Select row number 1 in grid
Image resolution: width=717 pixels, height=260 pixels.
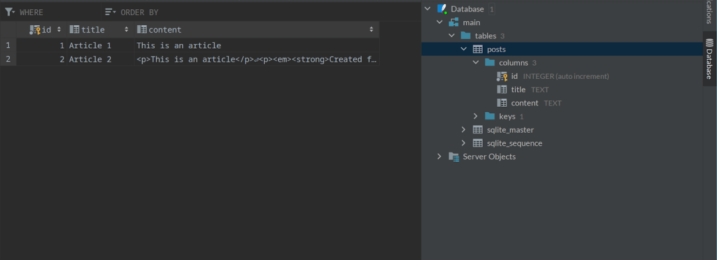(8, 46)
